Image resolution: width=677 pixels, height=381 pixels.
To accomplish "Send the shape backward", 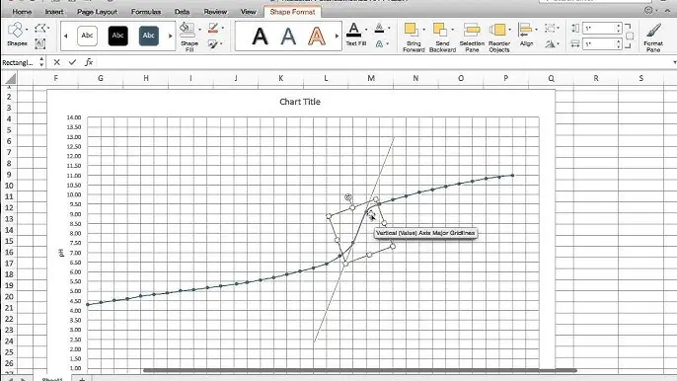I will click(x=440, y=31).
